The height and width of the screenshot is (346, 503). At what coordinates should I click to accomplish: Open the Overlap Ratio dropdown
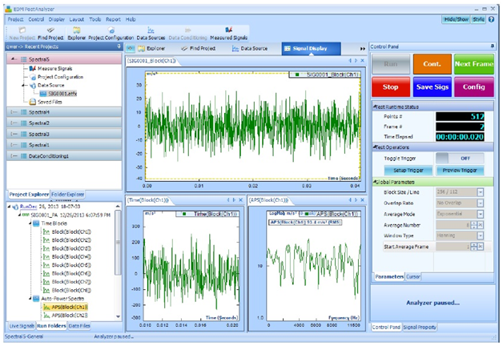tap(481, 203)
